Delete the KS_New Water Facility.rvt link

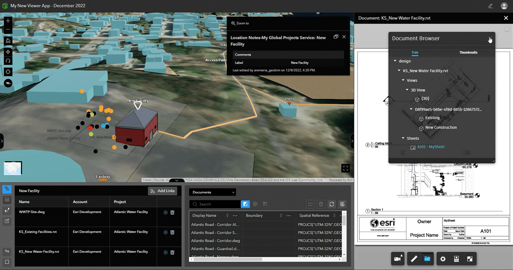click(x=172, y=252)
